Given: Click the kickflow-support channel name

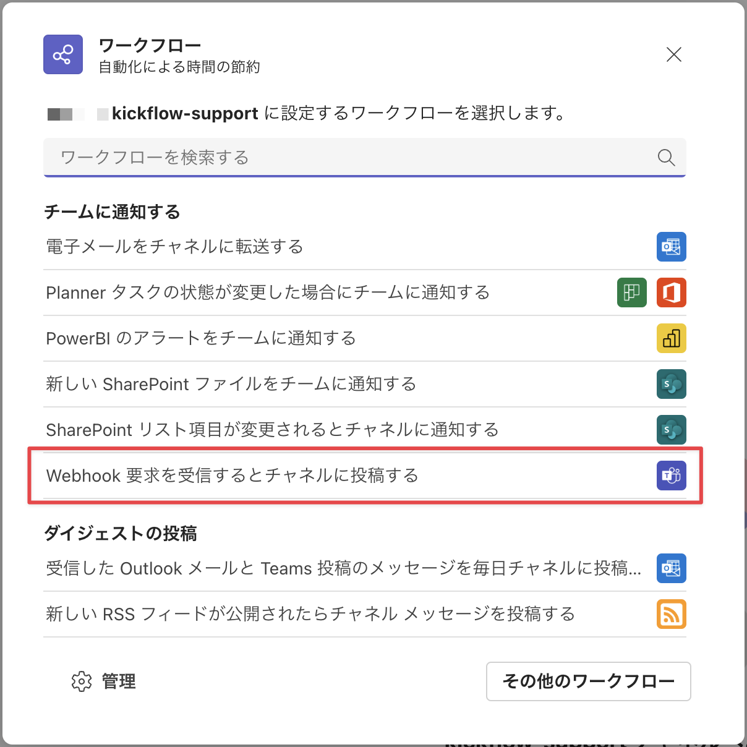Looking at the screenshot, I should (185, 113).
